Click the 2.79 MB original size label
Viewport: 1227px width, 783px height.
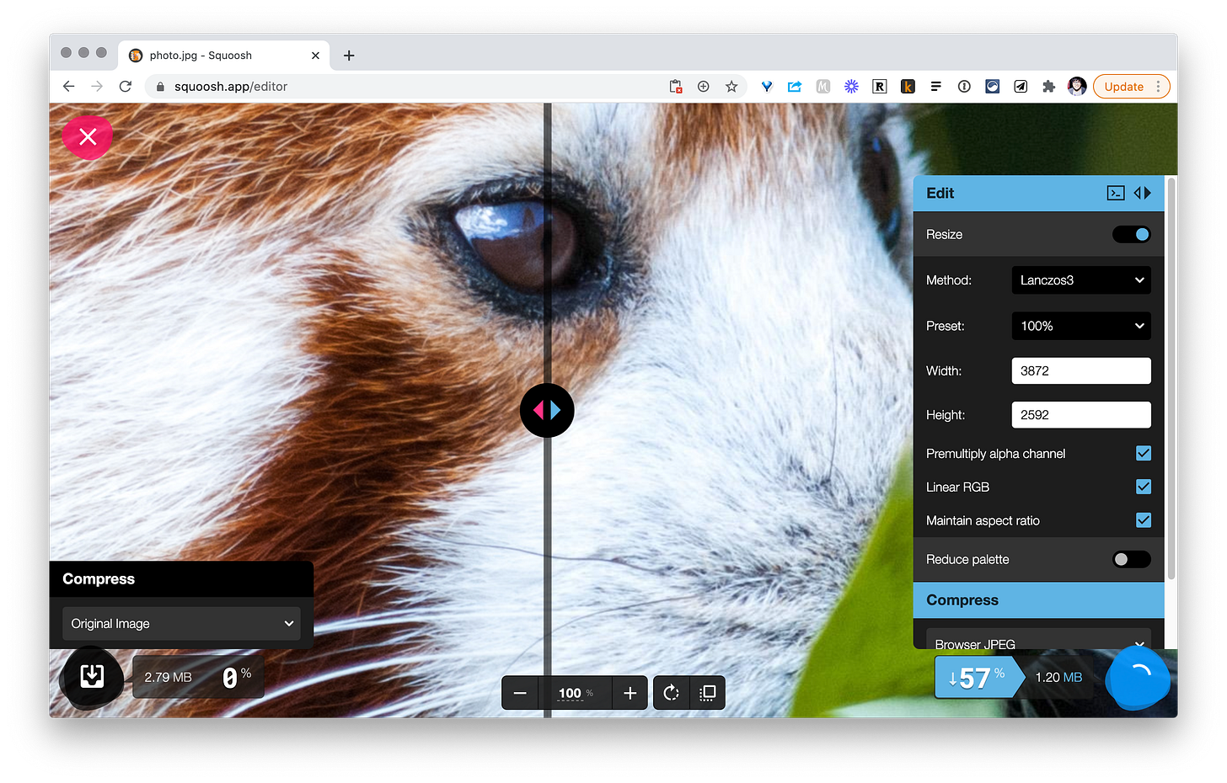click(168, 677)
